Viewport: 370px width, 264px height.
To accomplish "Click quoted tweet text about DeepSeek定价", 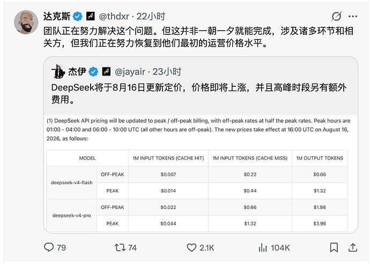I will click(x=199, y=93).
